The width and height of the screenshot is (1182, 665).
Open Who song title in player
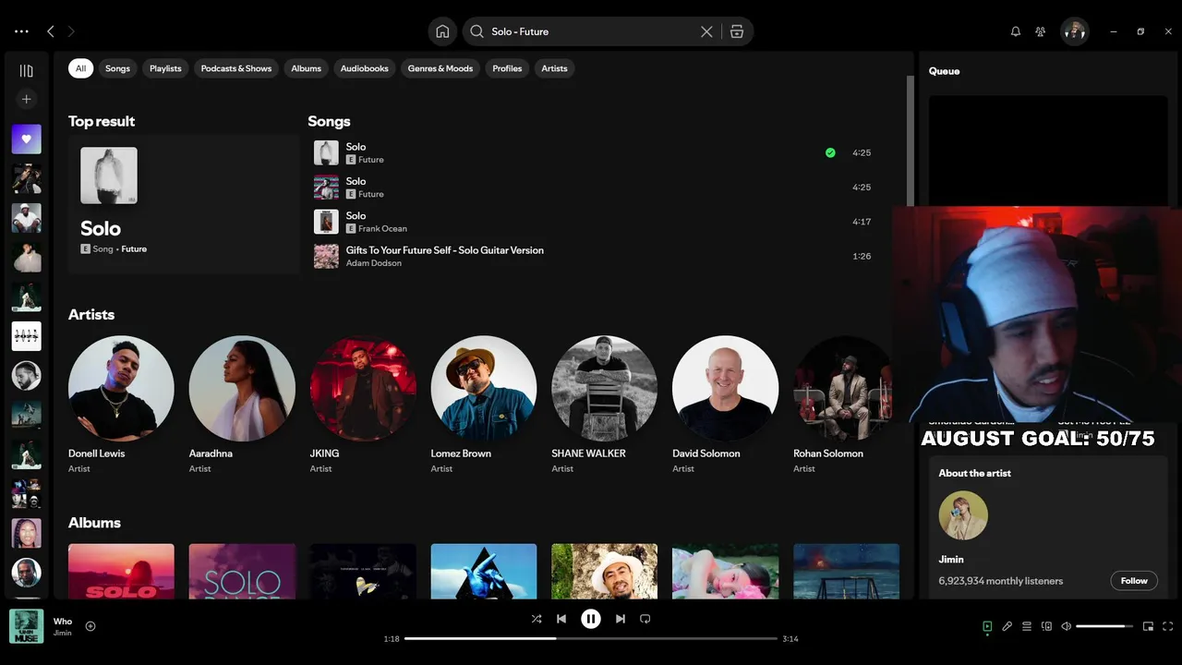(x=63, y=622)
